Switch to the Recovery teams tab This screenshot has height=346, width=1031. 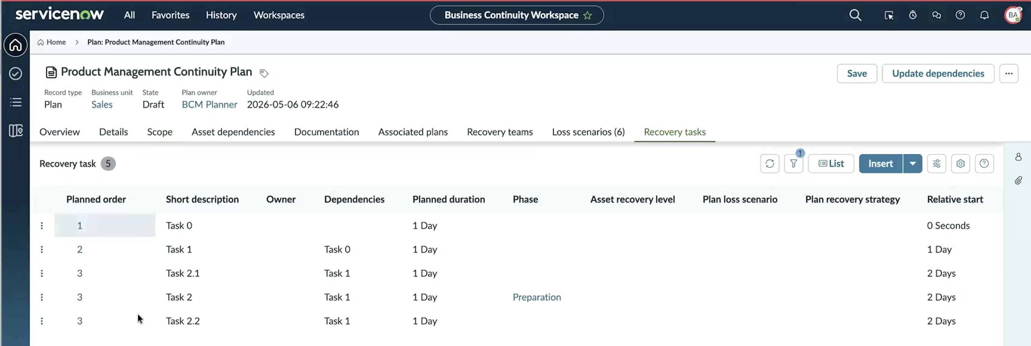(499, 132)
